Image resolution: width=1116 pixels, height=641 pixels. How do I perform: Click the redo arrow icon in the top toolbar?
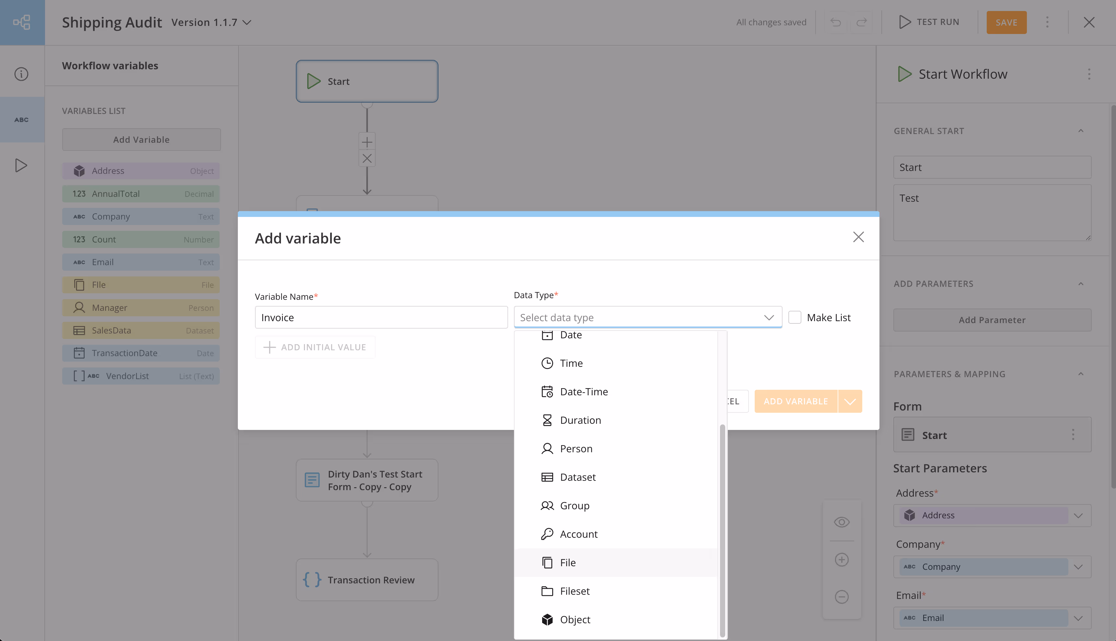click(862, 22)
